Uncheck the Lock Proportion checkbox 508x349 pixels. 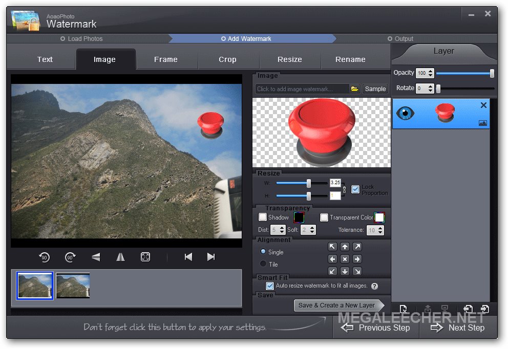pos(355,189)
